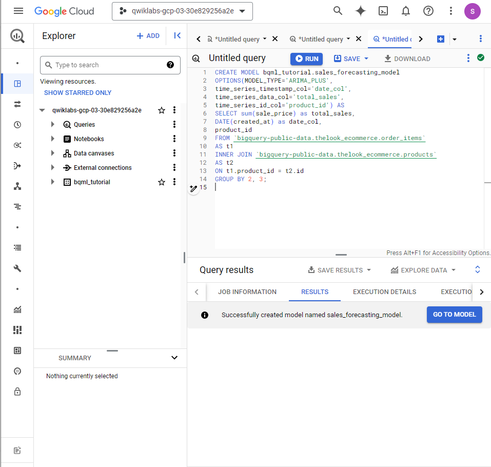Open actions menu for Notebooks
This screenshot has width=491, height=467.
[x=174, y=139]
